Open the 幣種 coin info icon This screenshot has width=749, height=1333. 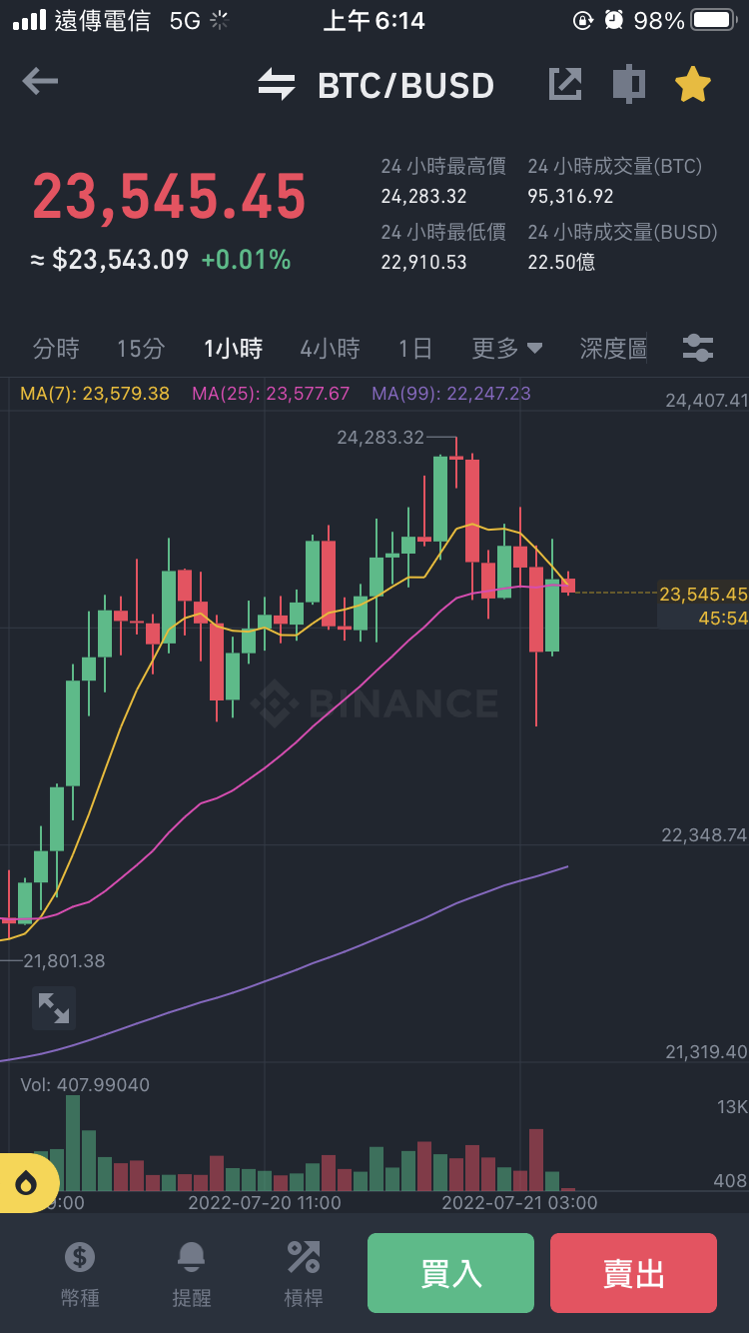click(x=80, y=1273)
